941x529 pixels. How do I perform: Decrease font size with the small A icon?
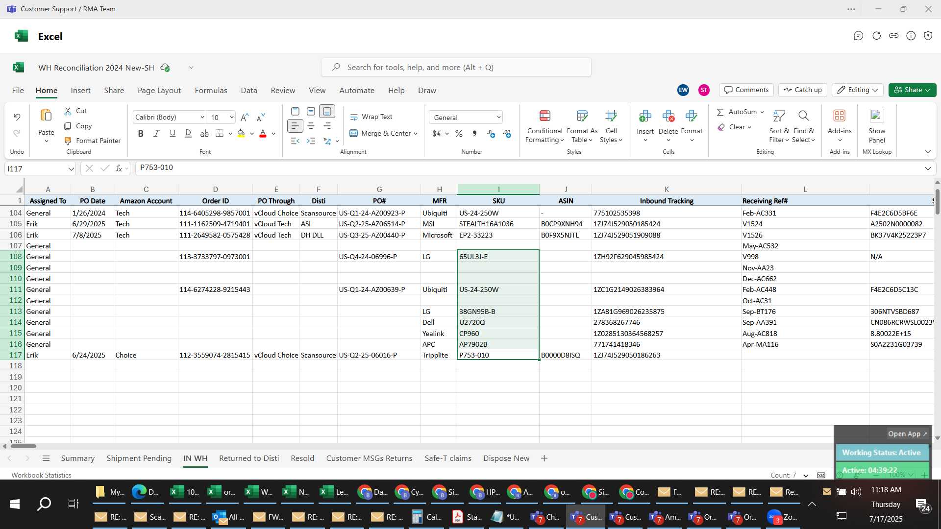click(261, 117)
